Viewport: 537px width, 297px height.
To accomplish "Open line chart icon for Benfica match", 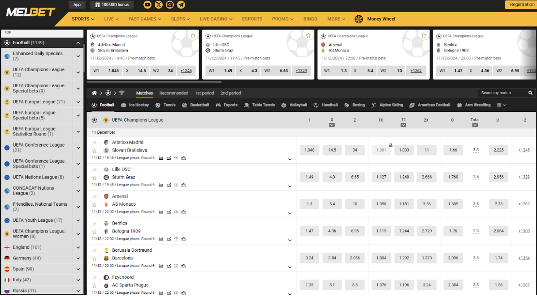I will click(169, 239).
